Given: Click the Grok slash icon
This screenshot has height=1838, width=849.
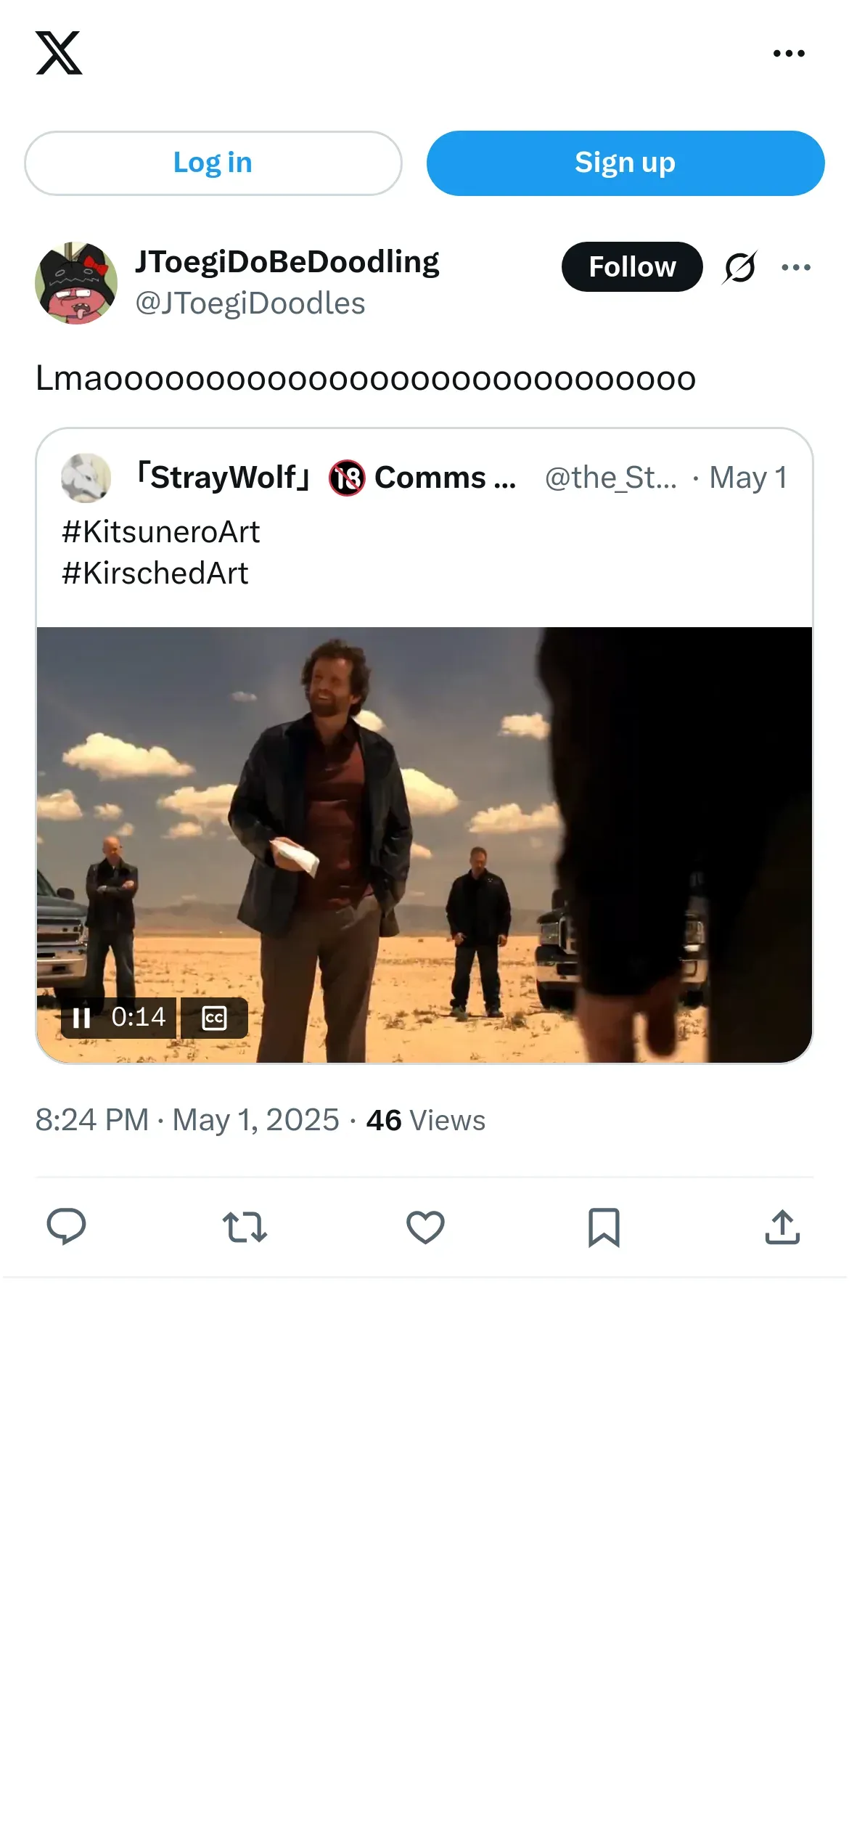Looking at the screenshot, I should [x=740, y=267].
